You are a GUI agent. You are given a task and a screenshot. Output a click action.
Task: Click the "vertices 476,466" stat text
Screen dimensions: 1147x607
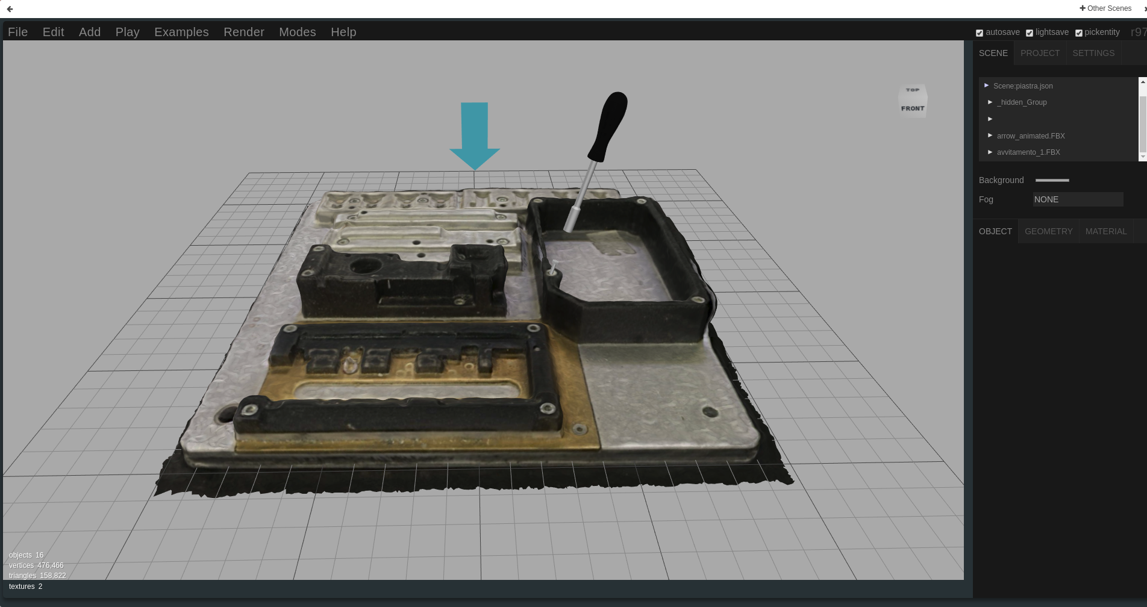36,565
